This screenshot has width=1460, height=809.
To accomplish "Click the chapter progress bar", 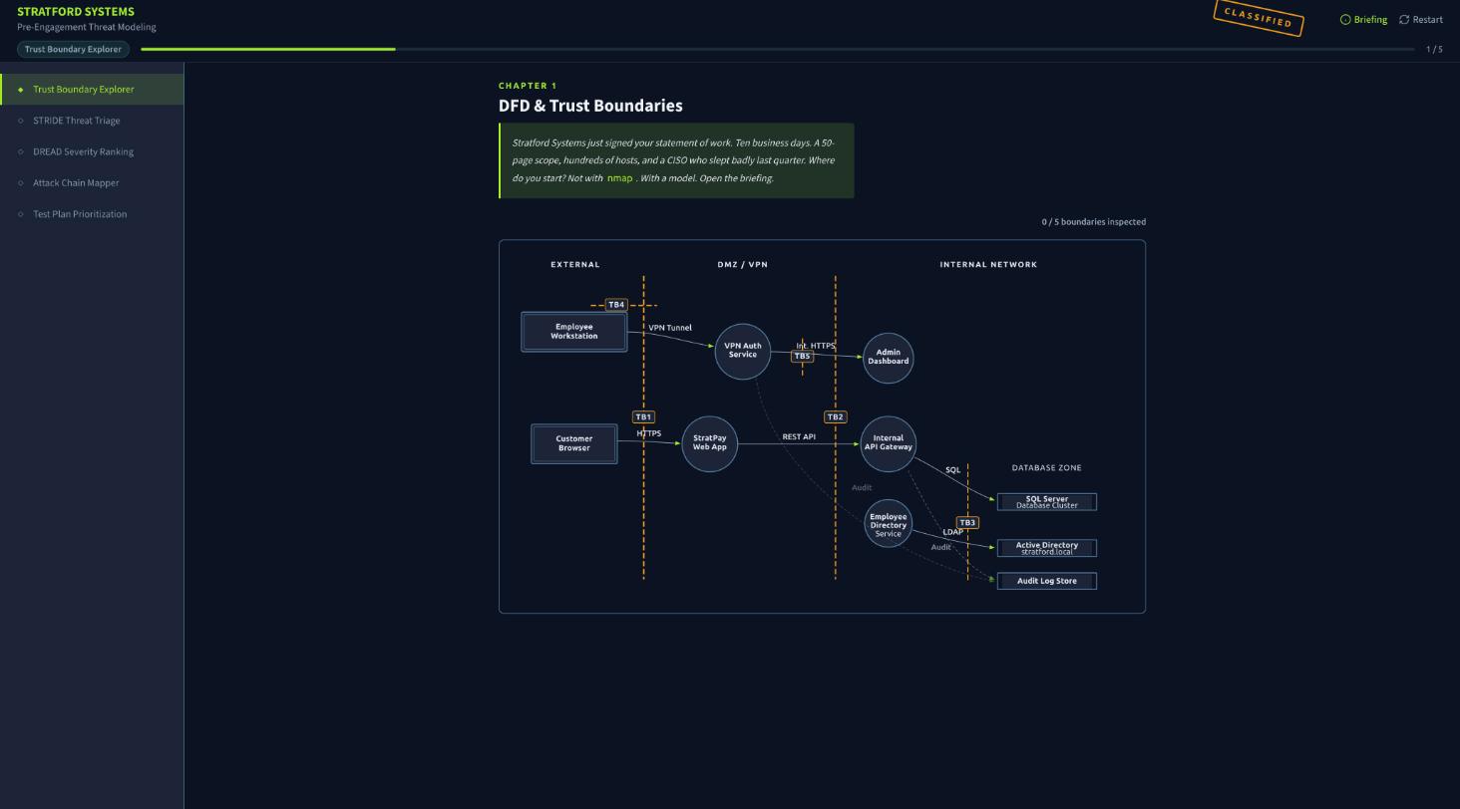I will click(778, 49).
